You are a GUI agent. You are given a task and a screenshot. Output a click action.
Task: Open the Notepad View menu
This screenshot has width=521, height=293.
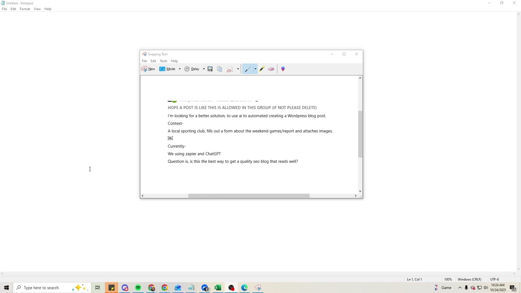[37, 9]
